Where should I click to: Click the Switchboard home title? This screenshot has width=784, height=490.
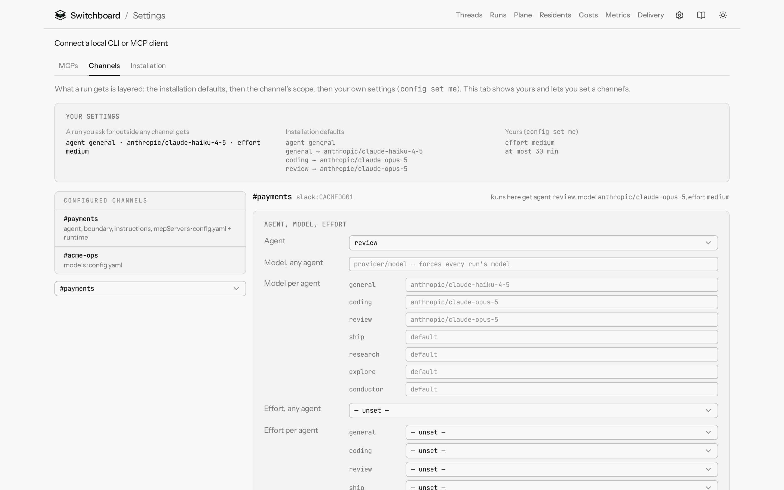point(95,16)
